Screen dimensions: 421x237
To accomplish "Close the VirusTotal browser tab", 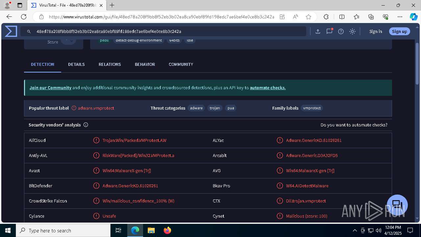I will tap(101, 6).
